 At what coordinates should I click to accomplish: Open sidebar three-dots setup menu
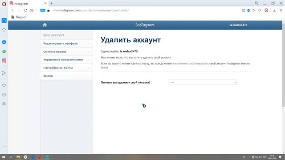[4, 146]
